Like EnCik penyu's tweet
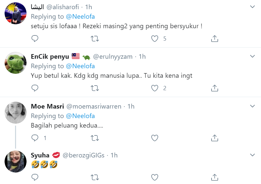261x184 pixels. coord(155,88)
